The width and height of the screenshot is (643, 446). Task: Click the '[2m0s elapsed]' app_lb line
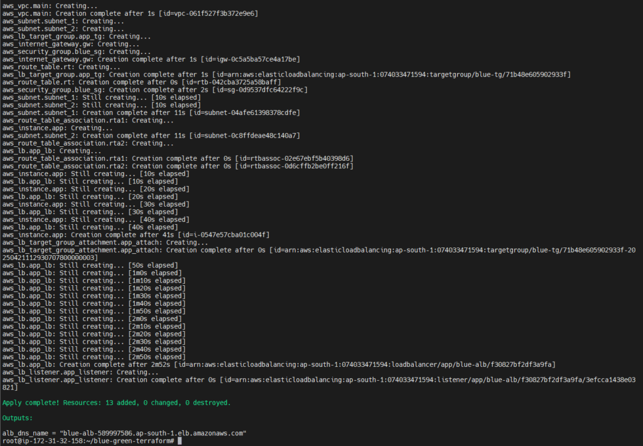pyautogui.click(x=92, y=319)
